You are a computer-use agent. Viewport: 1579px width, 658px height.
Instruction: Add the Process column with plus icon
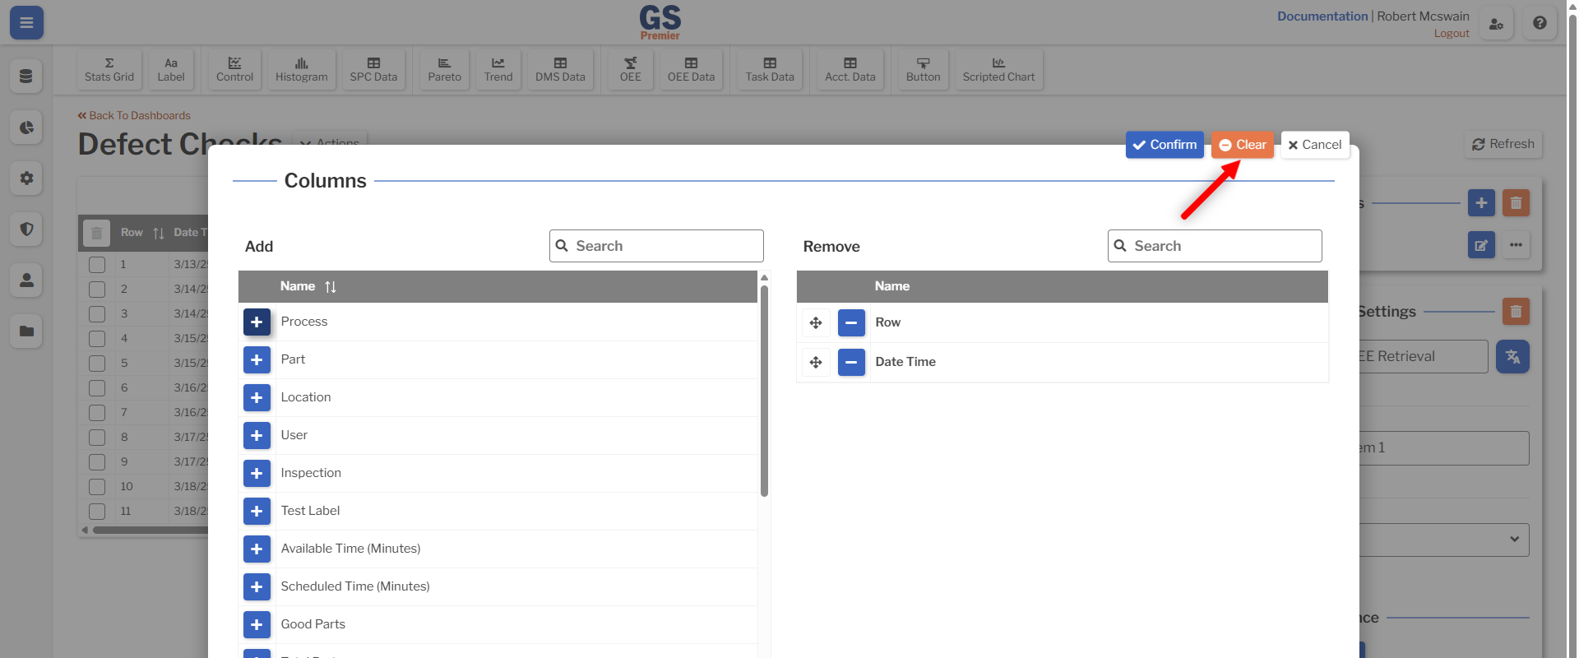(x=257, y=322)
